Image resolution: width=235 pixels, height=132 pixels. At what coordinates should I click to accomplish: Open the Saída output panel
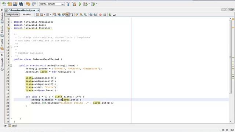12,126
